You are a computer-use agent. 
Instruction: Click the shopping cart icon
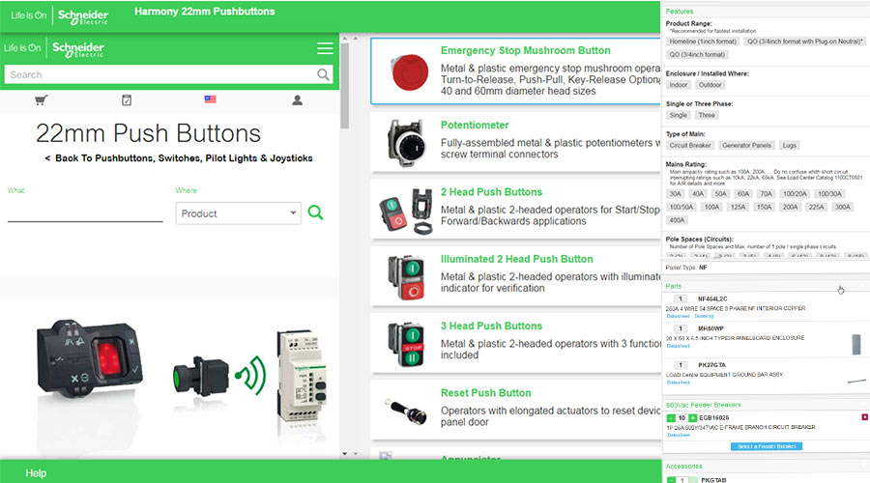click(42, 100)
